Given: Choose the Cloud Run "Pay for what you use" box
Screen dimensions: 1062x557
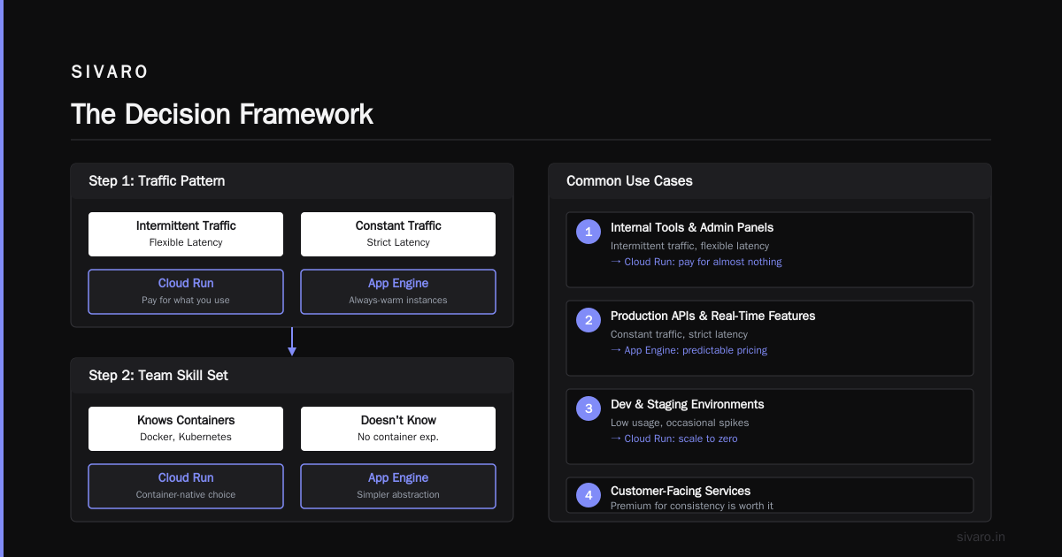Looking at the screenshot, I should (186, 292).
